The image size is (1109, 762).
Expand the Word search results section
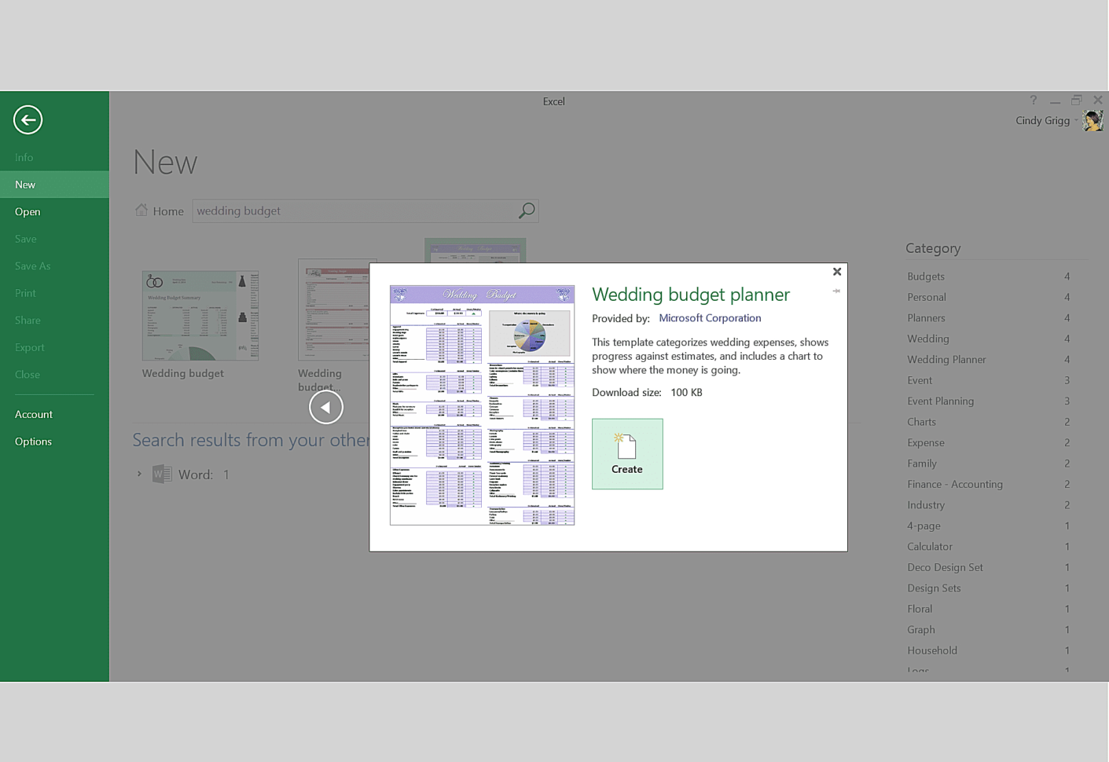click(x=139, y=474)
